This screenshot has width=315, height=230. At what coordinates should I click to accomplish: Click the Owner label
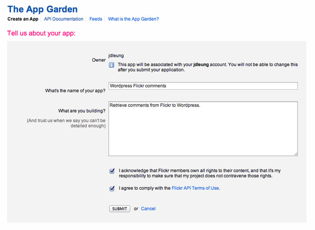pos(98,60)
